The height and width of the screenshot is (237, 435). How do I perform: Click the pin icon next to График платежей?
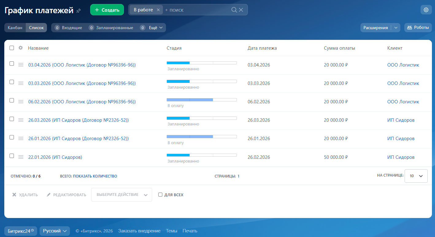click(79, 11)
